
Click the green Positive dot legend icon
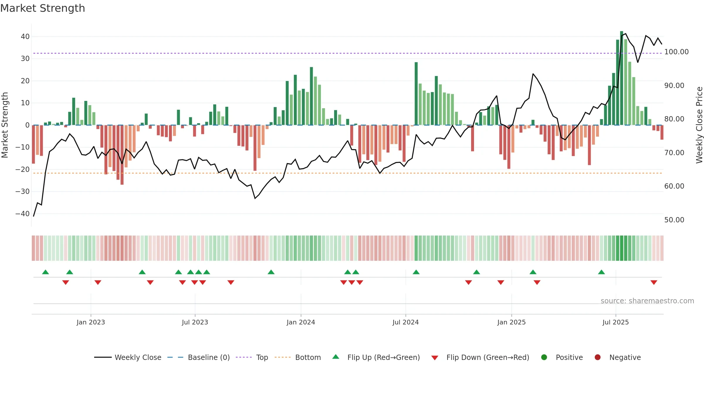click(x=544, y=357)
